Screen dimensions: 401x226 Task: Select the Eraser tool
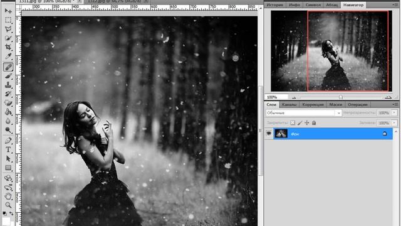8,103
